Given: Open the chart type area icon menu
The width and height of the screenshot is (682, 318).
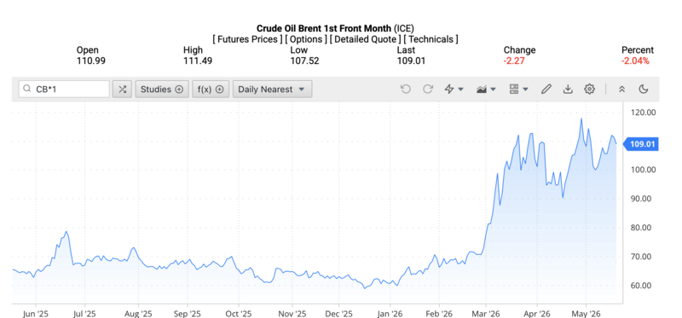Looking at the screenshot, I should tap(486, 90).
